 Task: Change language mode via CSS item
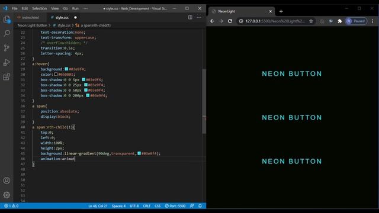coord(158,206)
